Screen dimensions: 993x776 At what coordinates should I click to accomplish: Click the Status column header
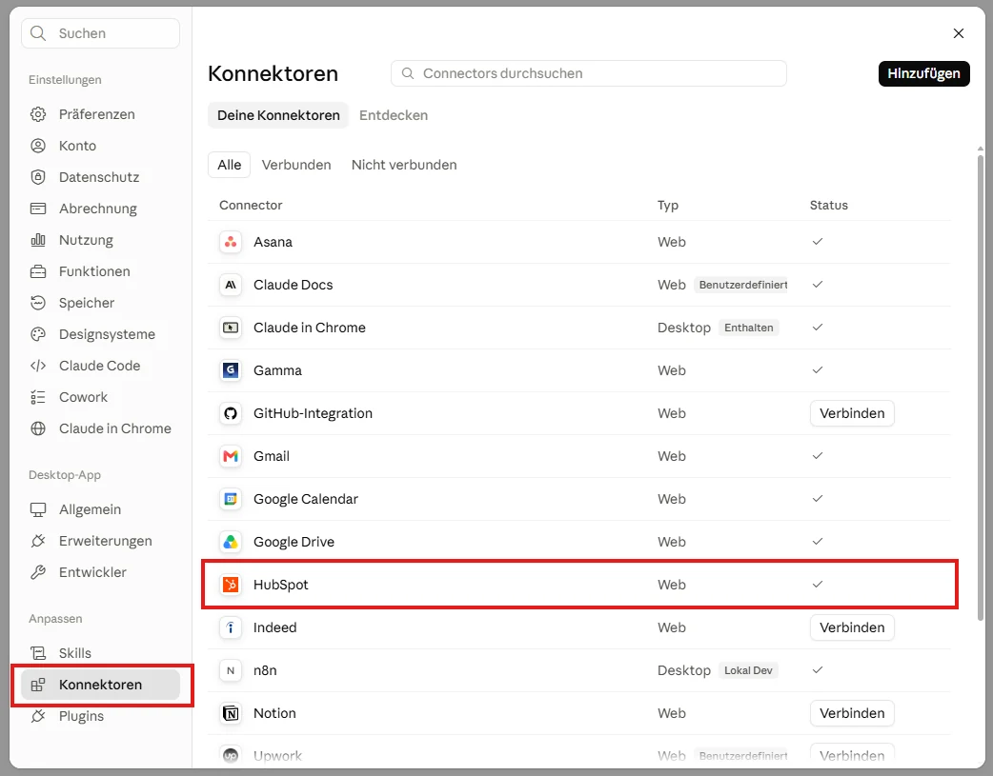[828, 205]
